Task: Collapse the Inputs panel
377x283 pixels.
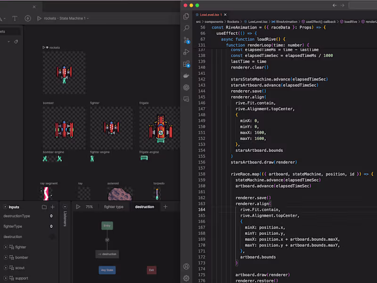Action: click(x=5, y=207)
